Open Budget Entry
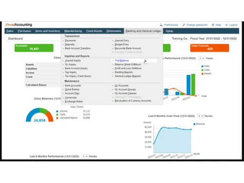Viewport: 244px width, 183px height. [122, 44]
